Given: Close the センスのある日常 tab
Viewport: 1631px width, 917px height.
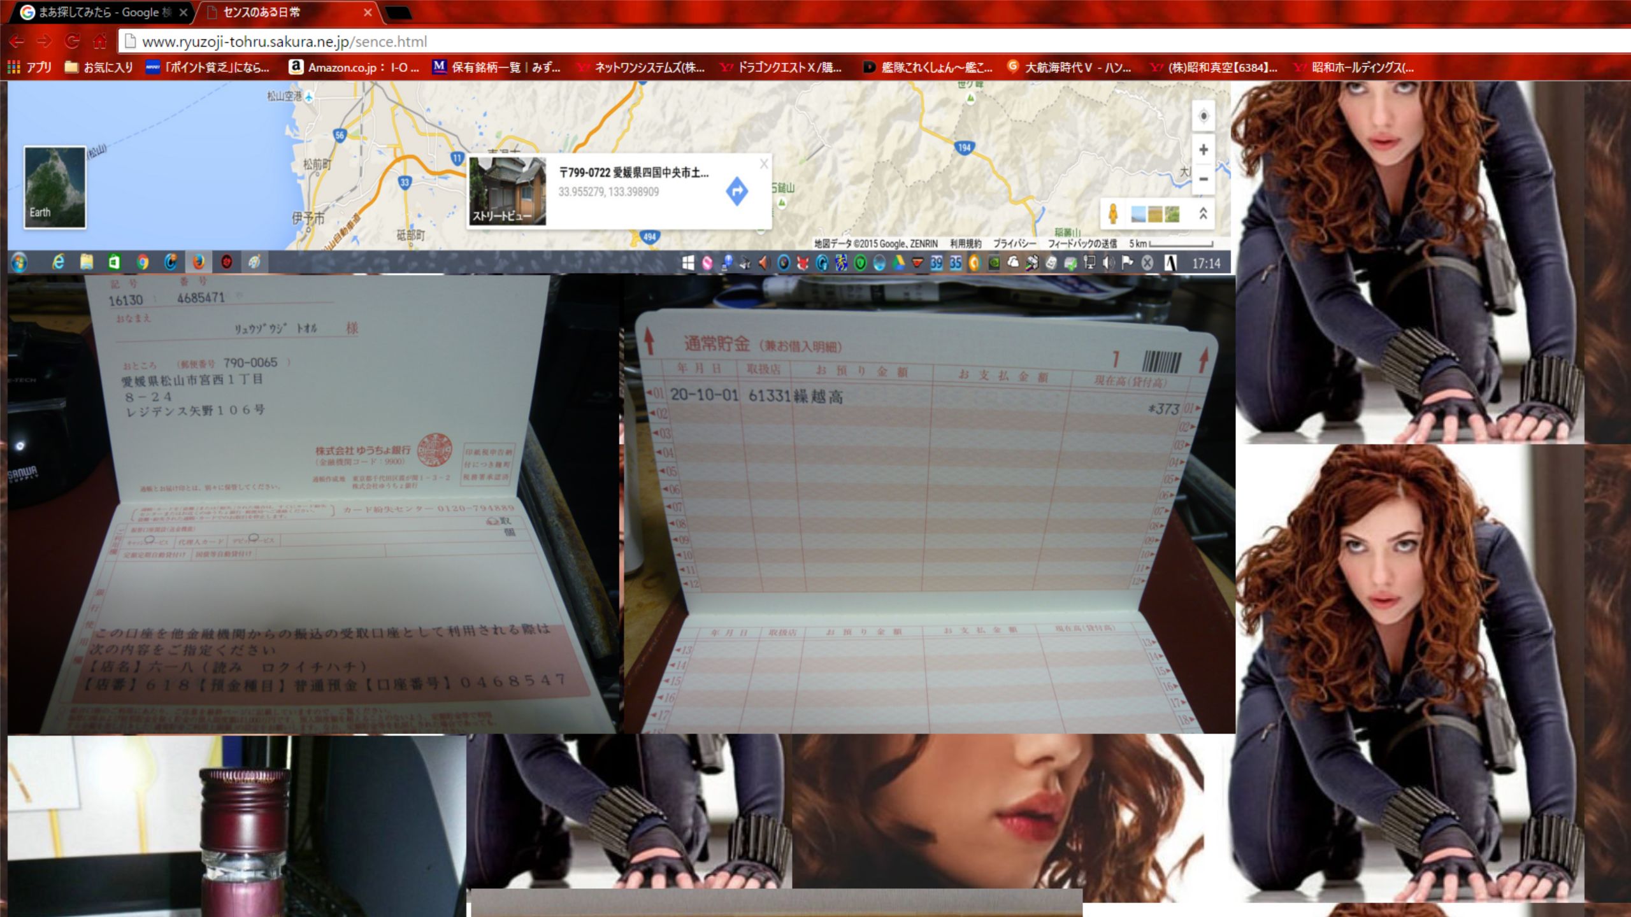Looking at the screenshot, I should click(368, 12).
